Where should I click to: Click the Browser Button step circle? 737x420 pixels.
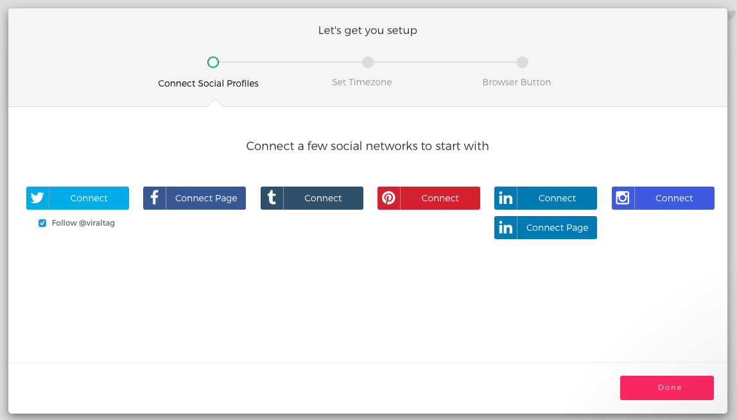pyautogui.click(x=522, y=62)
